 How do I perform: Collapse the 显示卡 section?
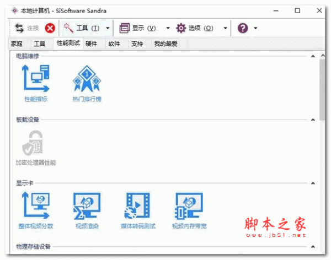coord(313,183)
